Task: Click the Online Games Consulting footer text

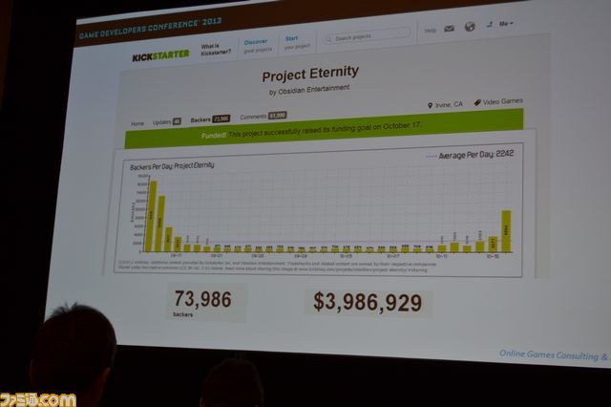Action: pos(555,355)
